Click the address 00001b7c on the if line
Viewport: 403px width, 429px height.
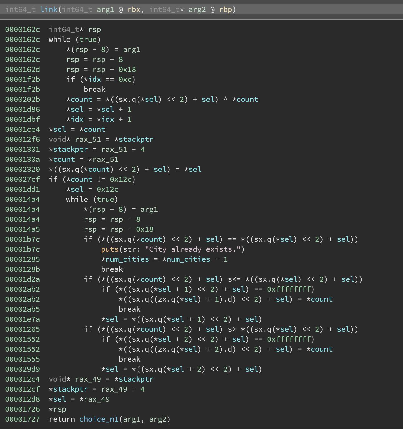pyautogui.click(x=22, y=239)
